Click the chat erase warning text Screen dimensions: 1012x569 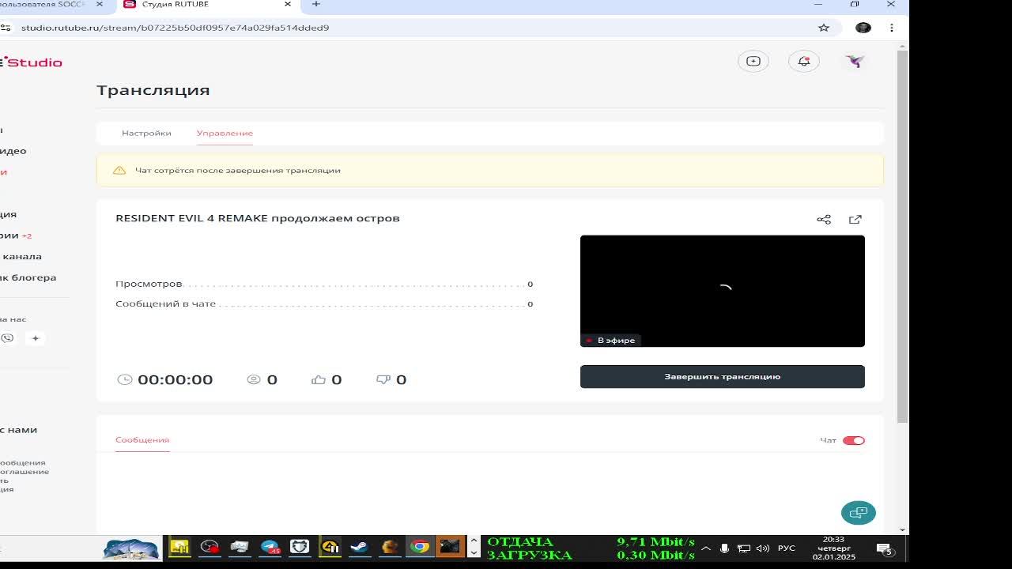coord(238,170)
